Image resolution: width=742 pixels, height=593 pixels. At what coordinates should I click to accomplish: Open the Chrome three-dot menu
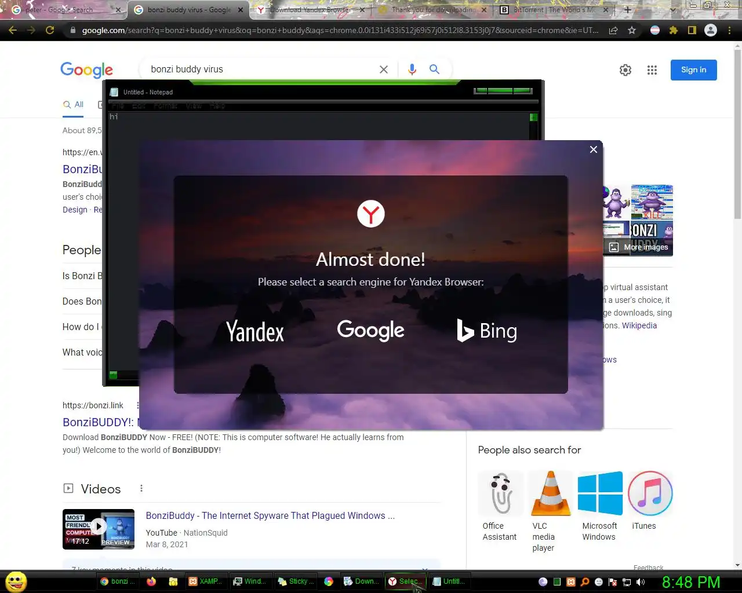click(729, 30)
